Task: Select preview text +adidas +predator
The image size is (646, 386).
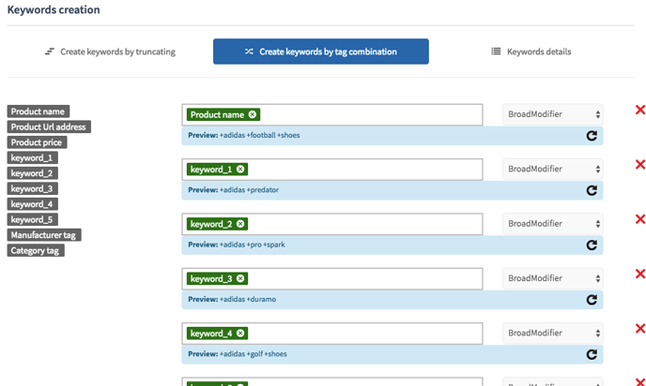Action: pyautogui.click(x=249, y=190)
